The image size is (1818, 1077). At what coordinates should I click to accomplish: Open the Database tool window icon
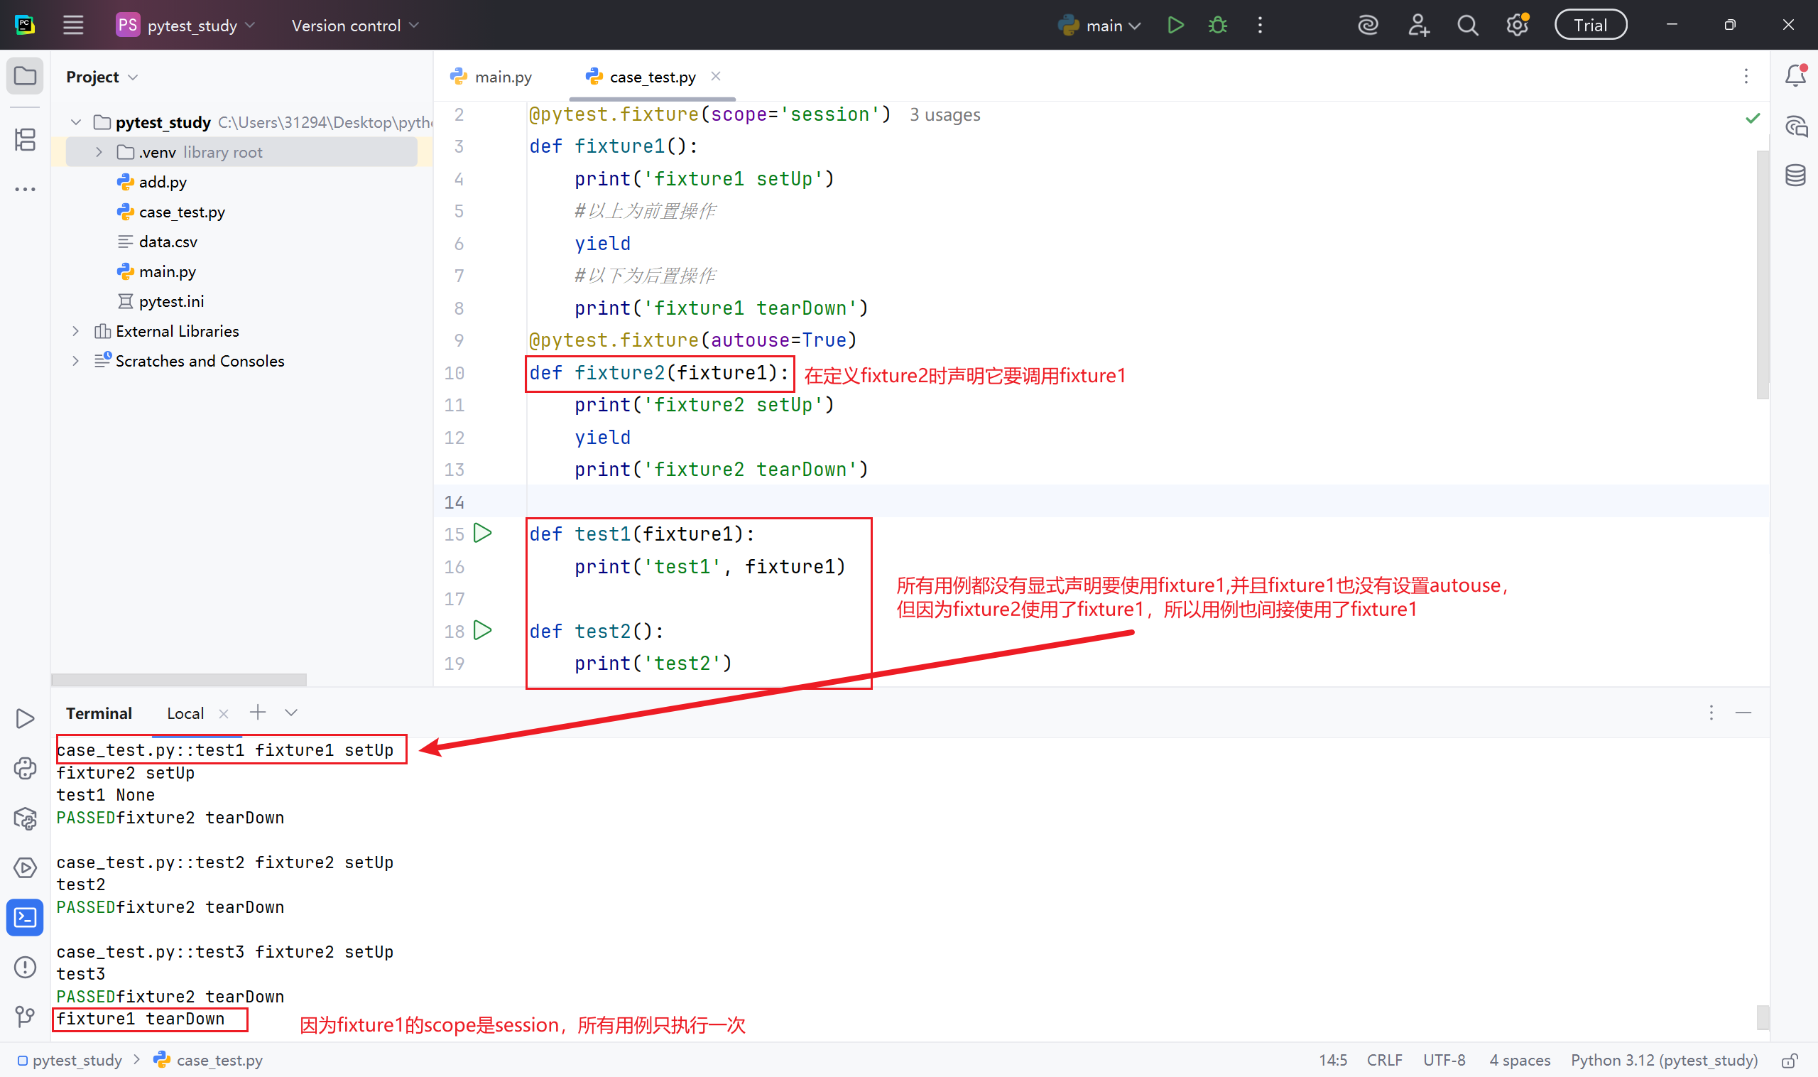tap(1795, 175)
